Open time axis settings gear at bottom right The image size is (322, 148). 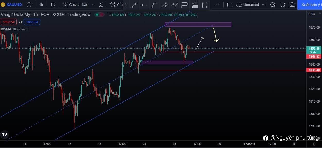315,144
